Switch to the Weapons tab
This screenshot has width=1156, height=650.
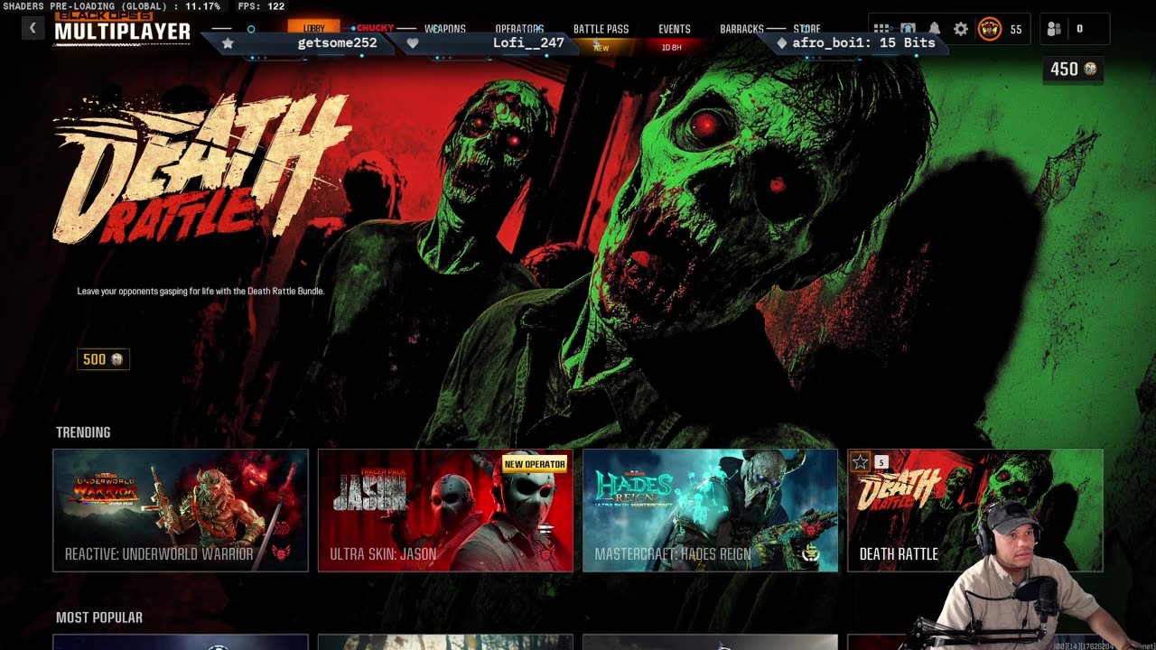pos(445,29)
